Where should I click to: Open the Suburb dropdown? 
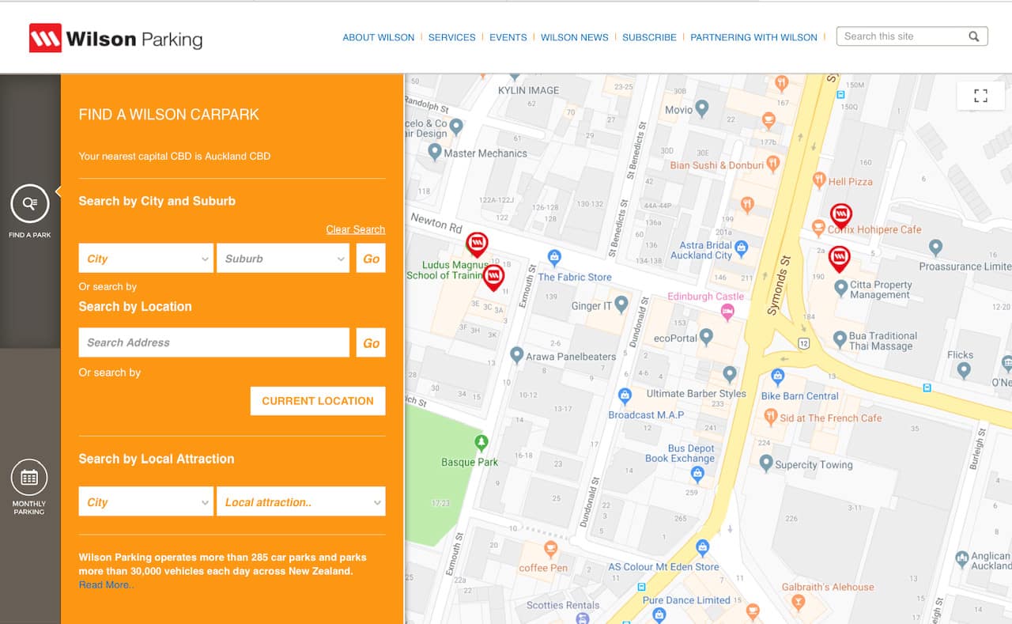[283, 259]
